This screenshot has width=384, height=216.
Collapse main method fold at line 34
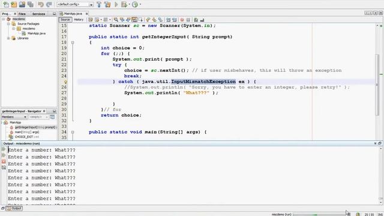pyautogui.click(x=73, y=132)
